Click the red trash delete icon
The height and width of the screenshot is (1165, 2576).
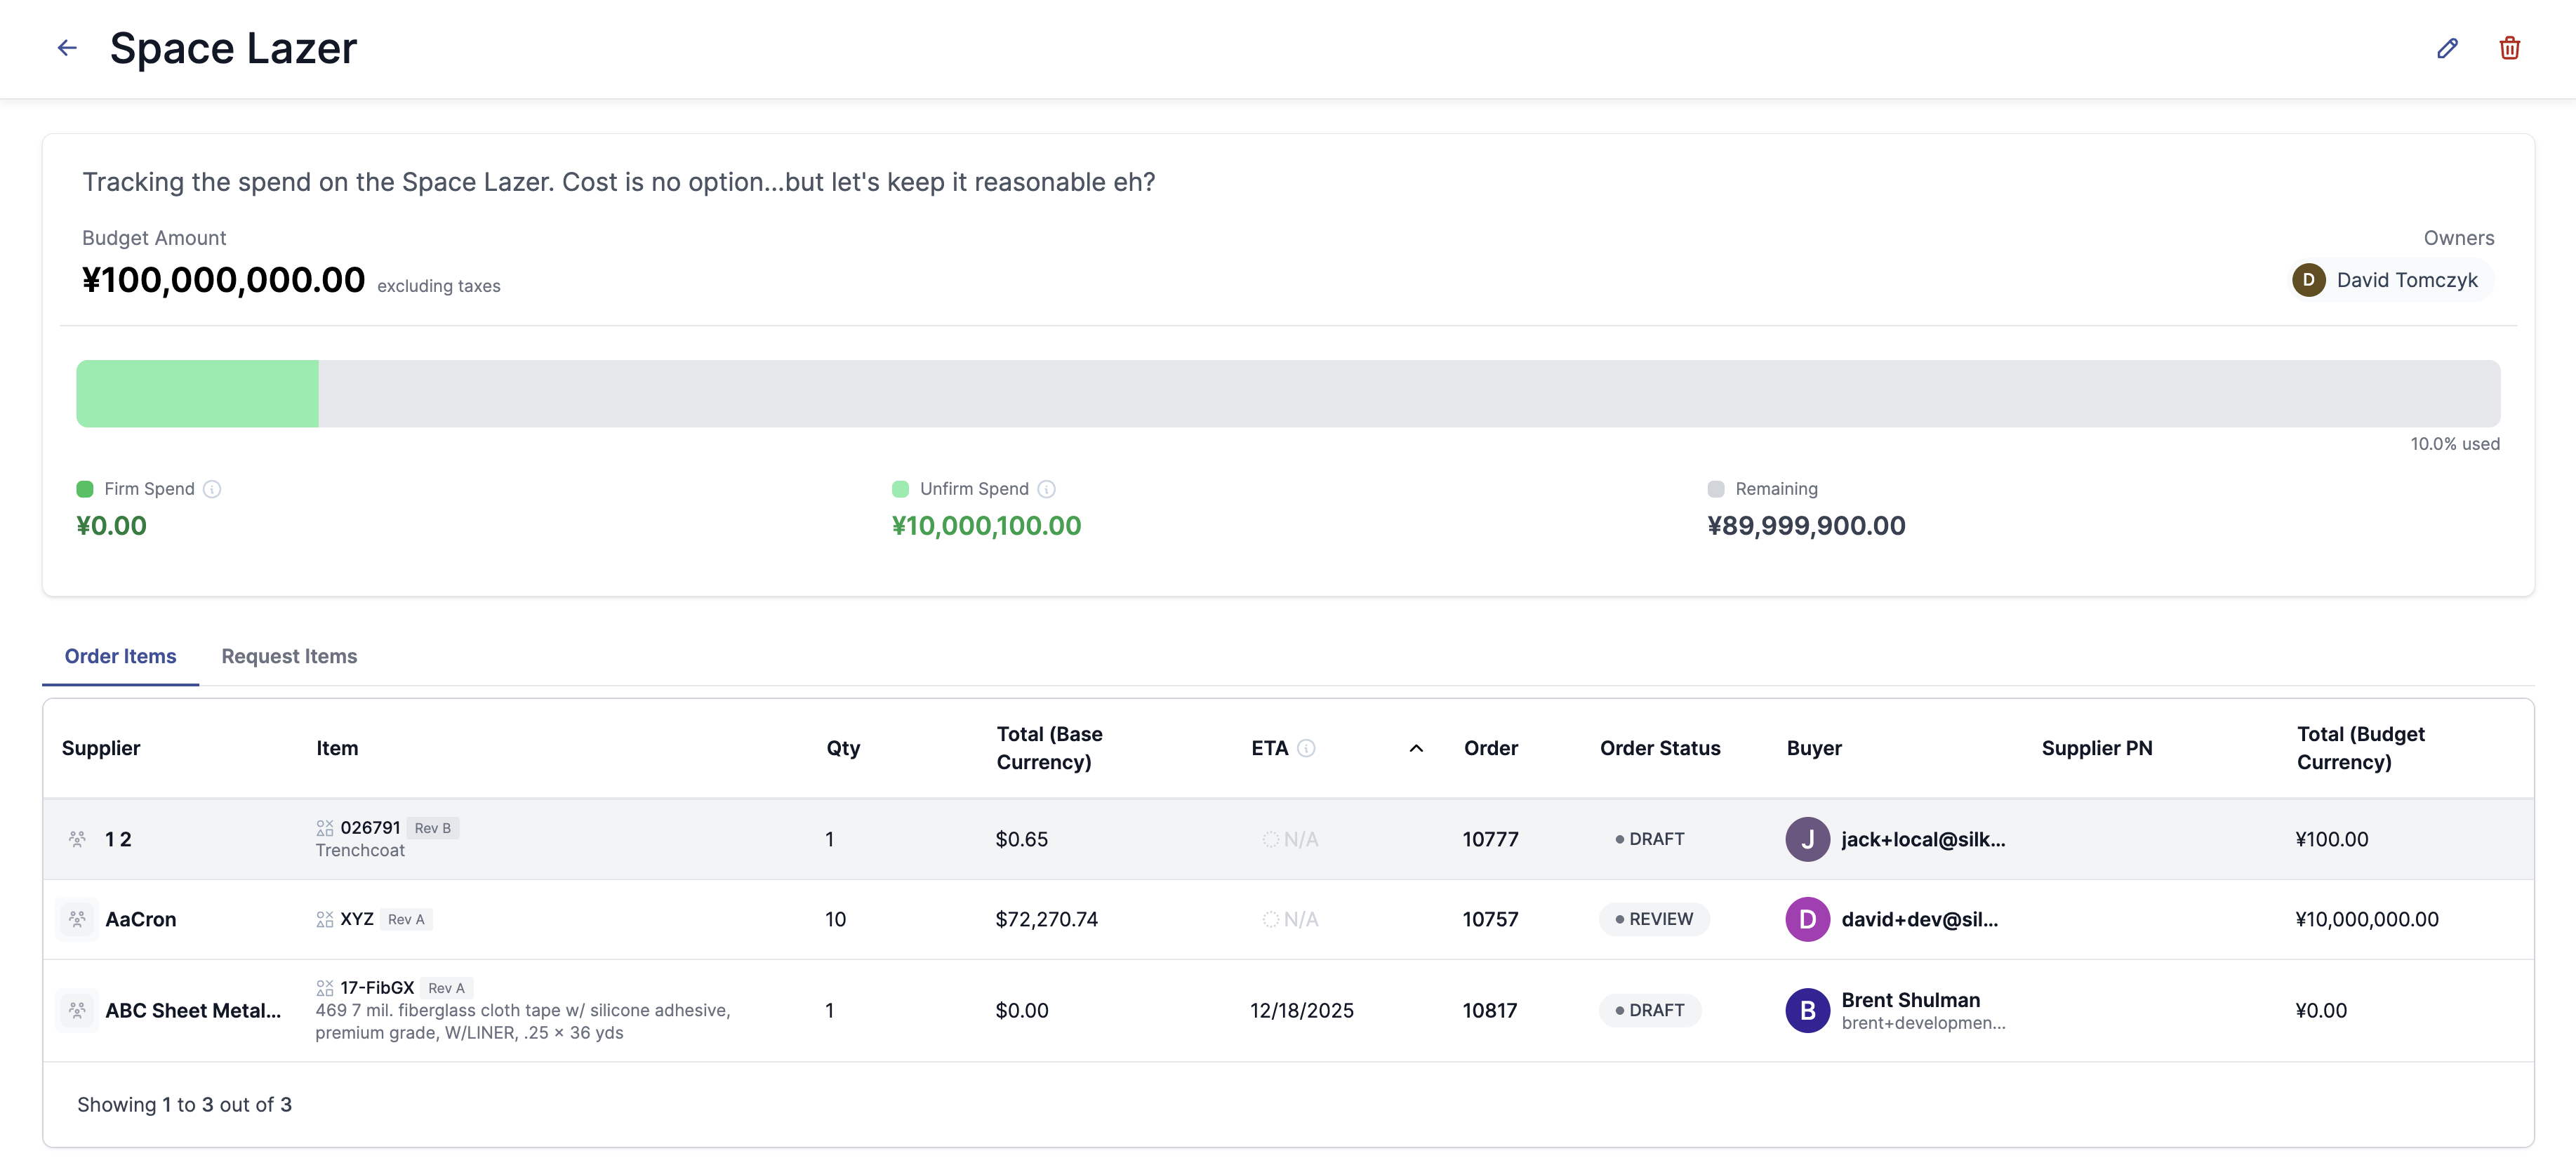click(x=2509, y=48)
